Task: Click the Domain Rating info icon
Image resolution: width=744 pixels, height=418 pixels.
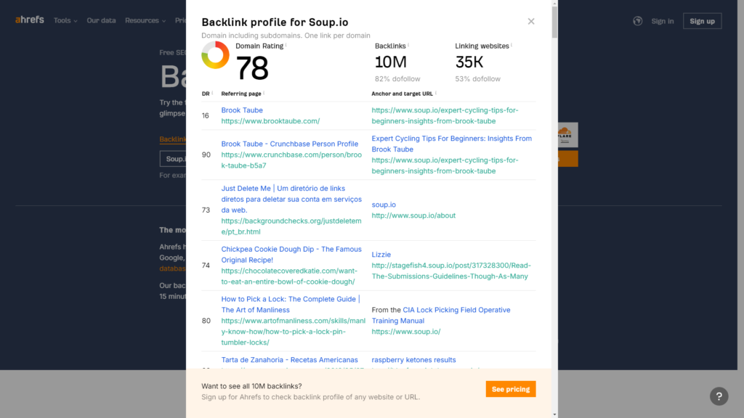Action: pyautogui.click(x=286, y=45)
